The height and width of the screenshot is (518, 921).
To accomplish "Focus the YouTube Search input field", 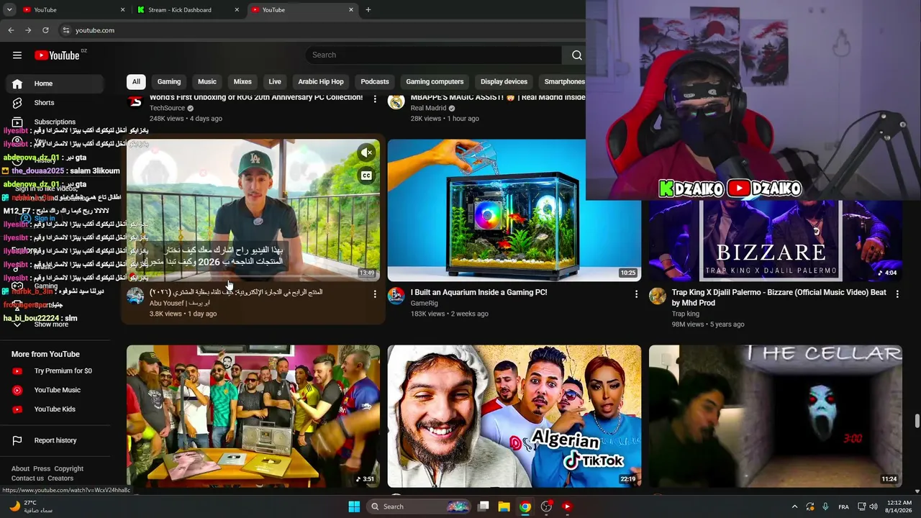I will point(434,55).
